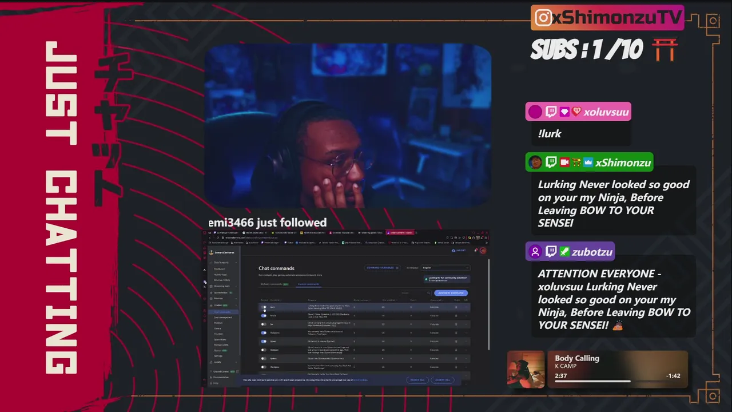Select the StreamElements browser tab

[400, 232]
